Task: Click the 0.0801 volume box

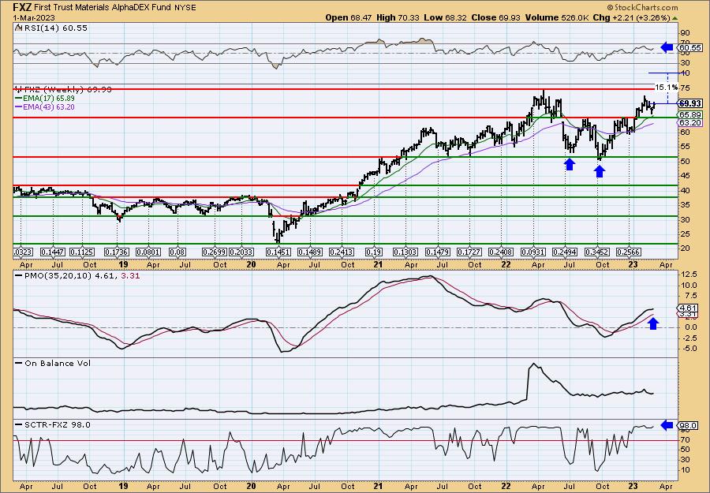Action: (148, 252)
